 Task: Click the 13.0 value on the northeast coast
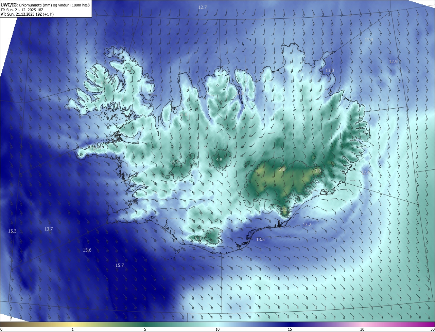pos(330,70)
